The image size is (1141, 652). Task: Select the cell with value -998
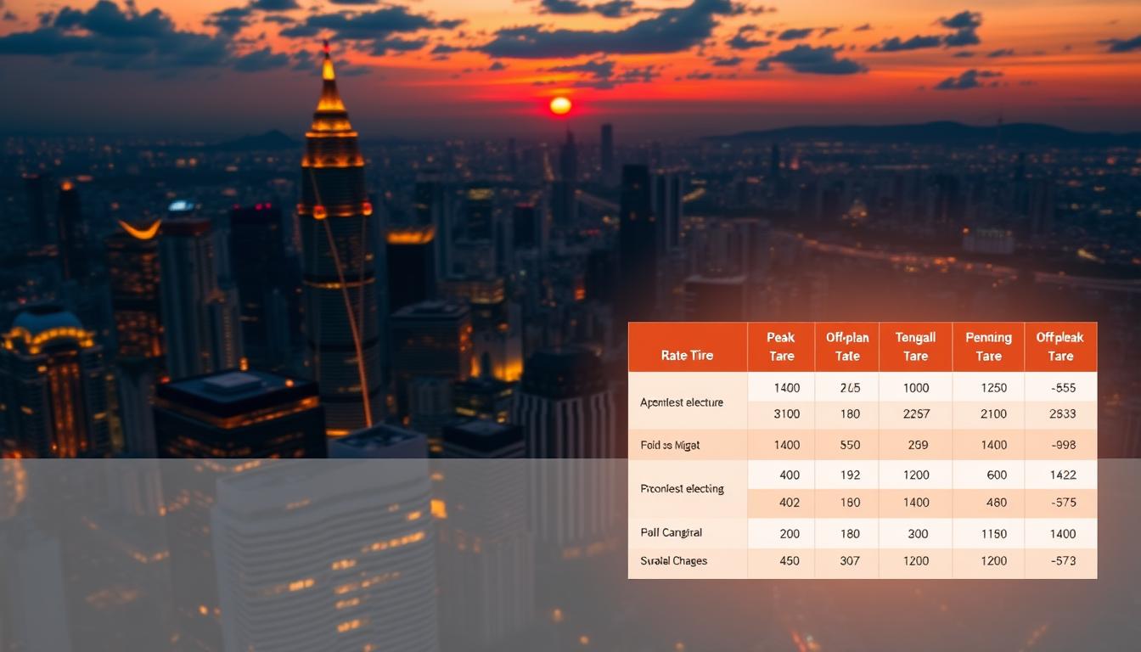(1062, 445)
